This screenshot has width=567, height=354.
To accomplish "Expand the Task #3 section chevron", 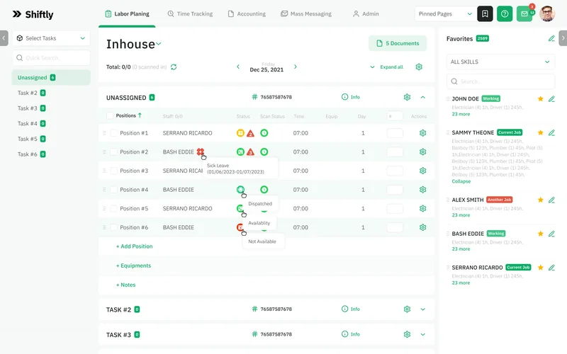I will (422, 334).
